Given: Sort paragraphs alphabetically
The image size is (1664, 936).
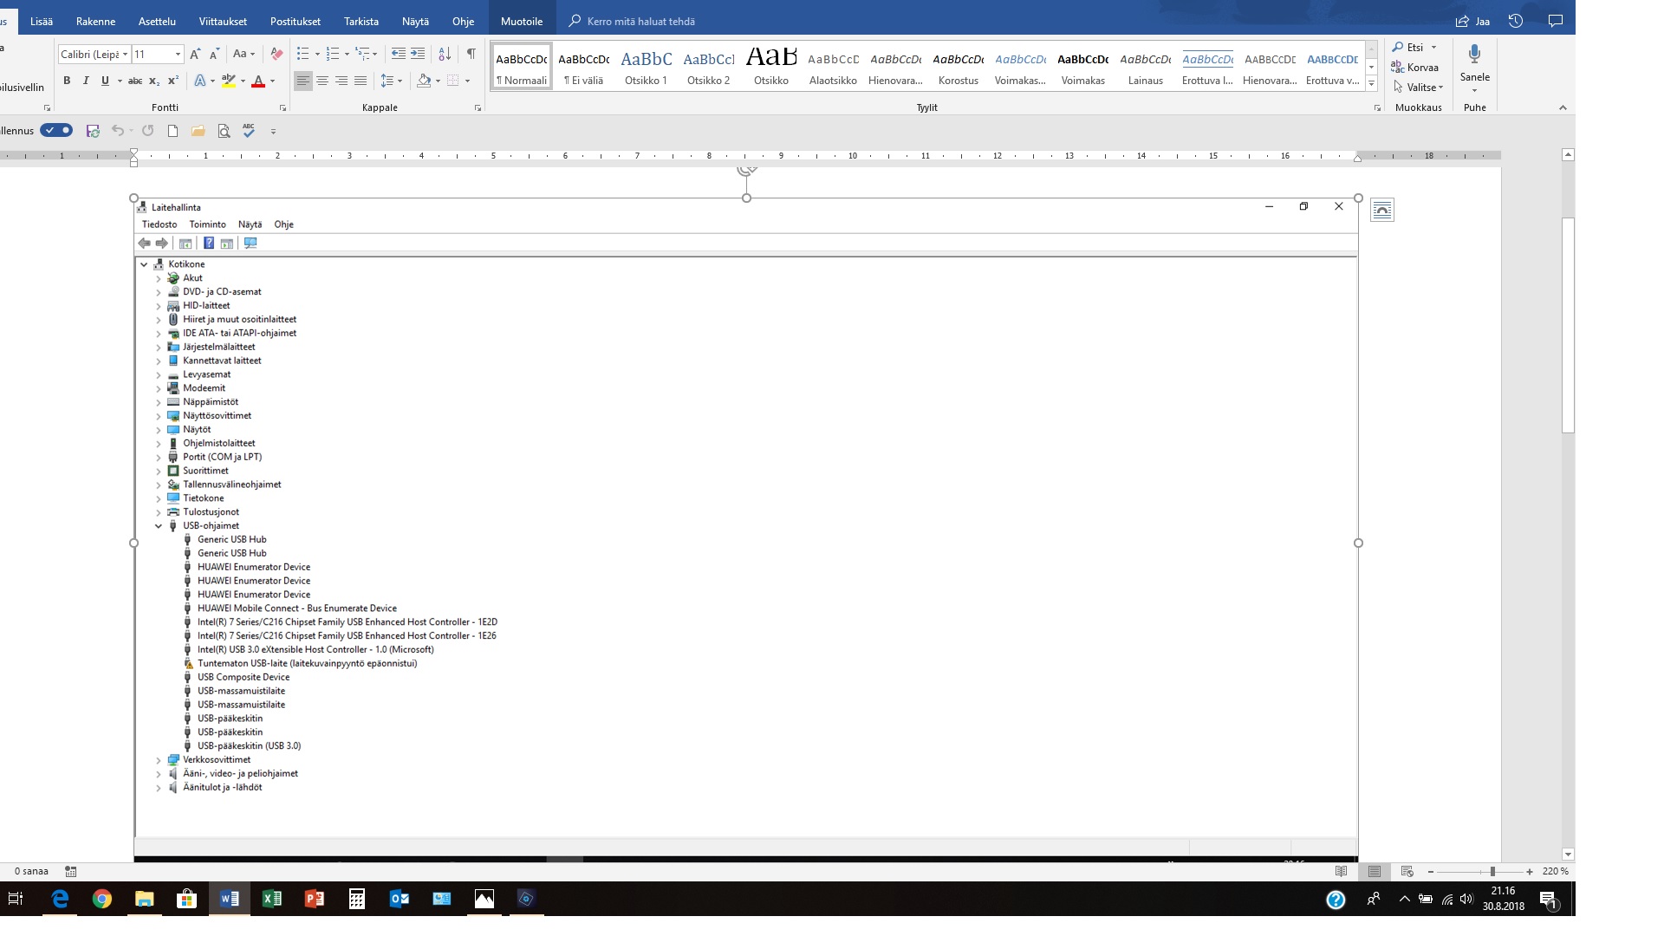Looking at the screenshot, I should click(x=445, y=54).
